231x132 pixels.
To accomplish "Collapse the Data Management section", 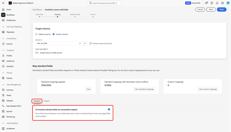I will coord(3,85).
